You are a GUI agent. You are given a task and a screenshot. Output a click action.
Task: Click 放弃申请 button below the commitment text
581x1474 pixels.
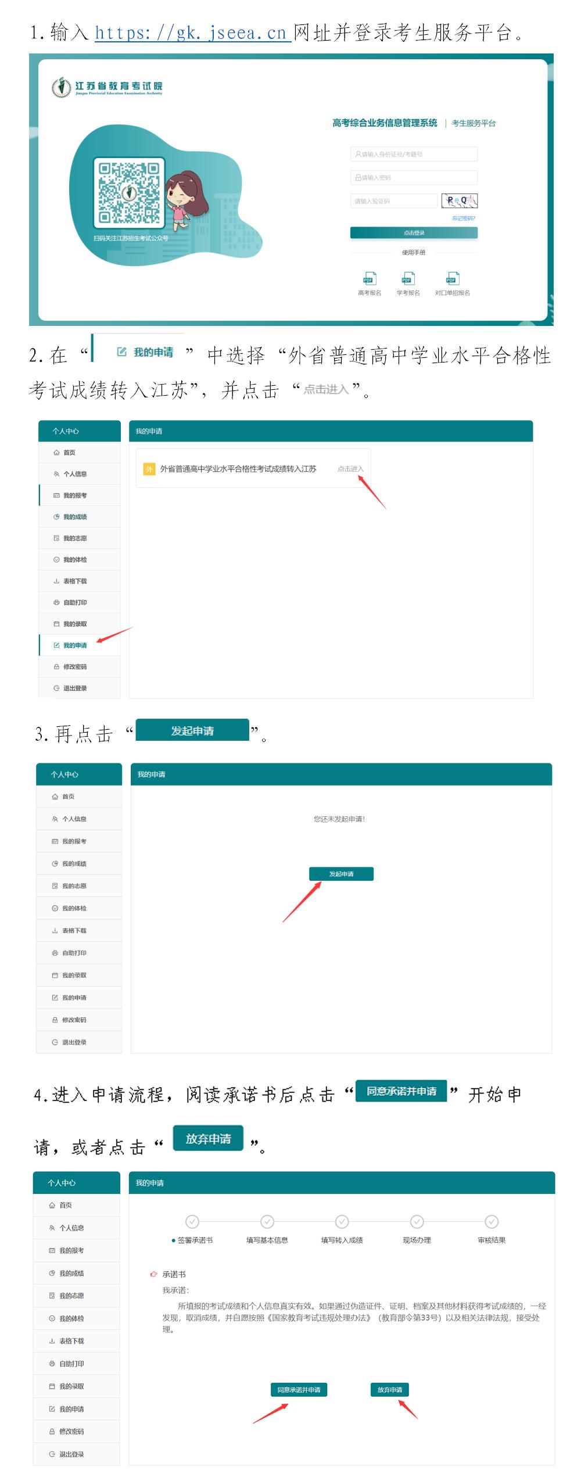coord(390,1390)
